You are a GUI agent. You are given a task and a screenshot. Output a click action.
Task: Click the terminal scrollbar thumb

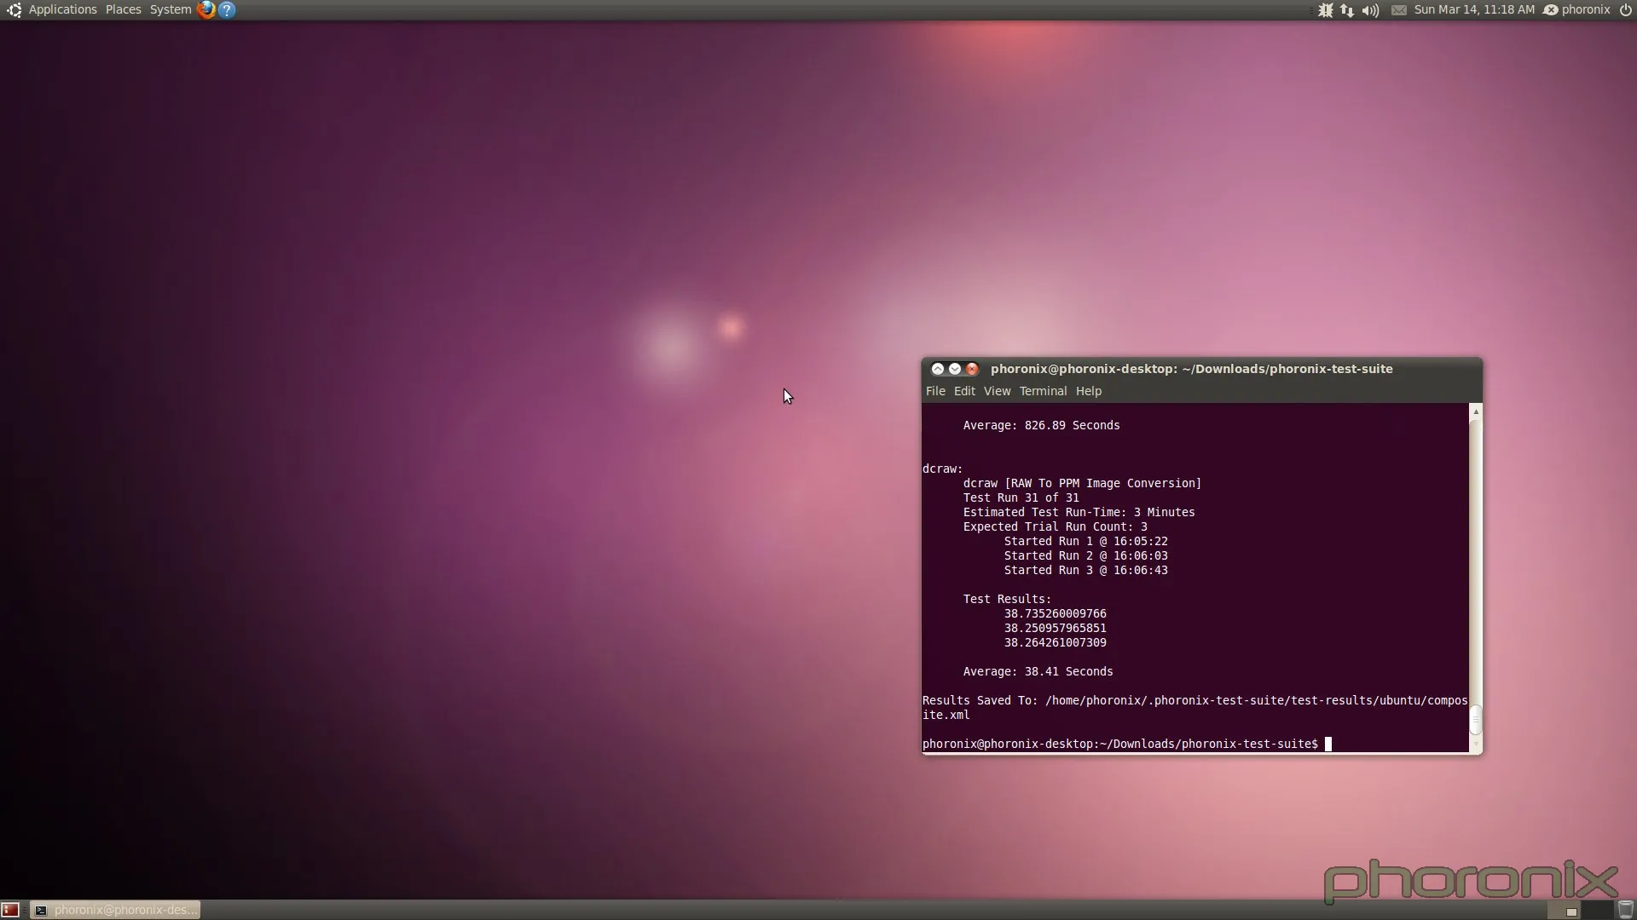pyautogui.click(x=1476, y=720)
